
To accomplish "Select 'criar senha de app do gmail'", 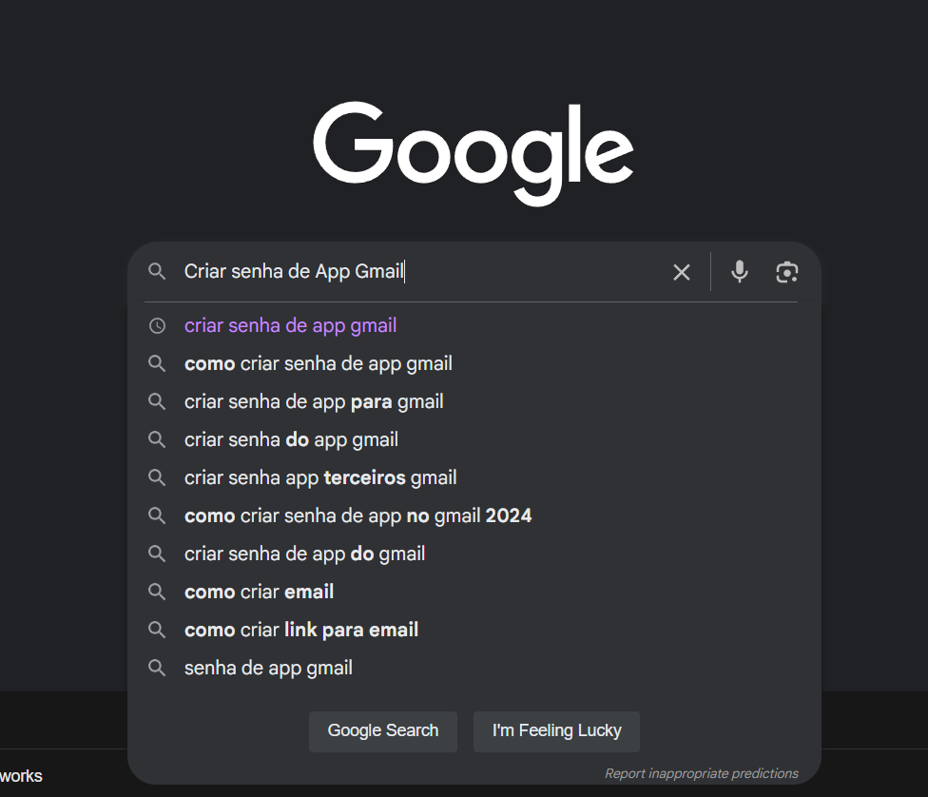I will point(304,554).
